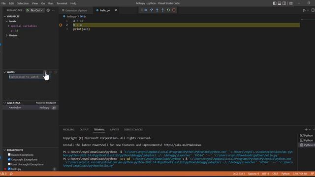Uncheck the hello.py breakpoint checkbox
This screenshot has height=177, width=315.
9,169
